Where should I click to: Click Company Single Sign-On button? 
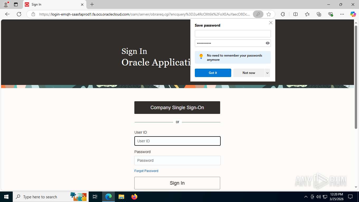tap(177, 108)
